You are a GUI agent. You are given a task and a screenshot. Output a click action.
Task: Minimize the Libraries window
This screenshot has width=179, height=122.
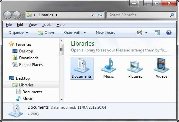click(148, 3)
